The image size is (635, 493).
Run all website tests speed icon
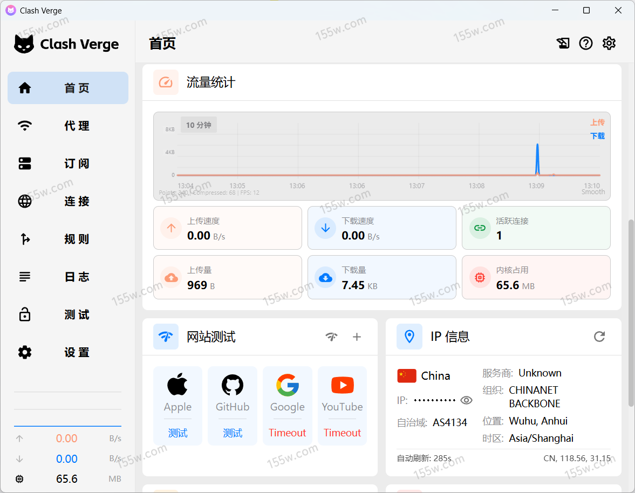tap(332, 337)
